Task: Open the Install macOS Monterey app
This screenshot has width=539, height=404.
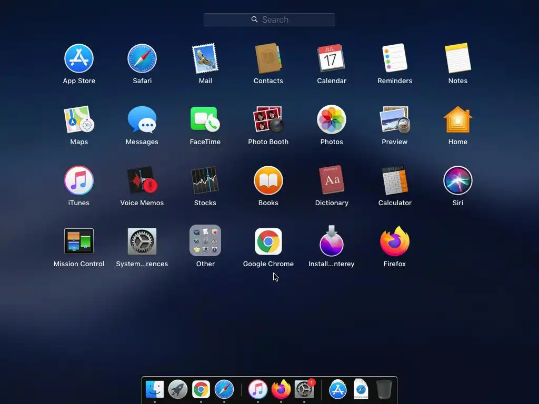Action: click(x=332, y=241)
